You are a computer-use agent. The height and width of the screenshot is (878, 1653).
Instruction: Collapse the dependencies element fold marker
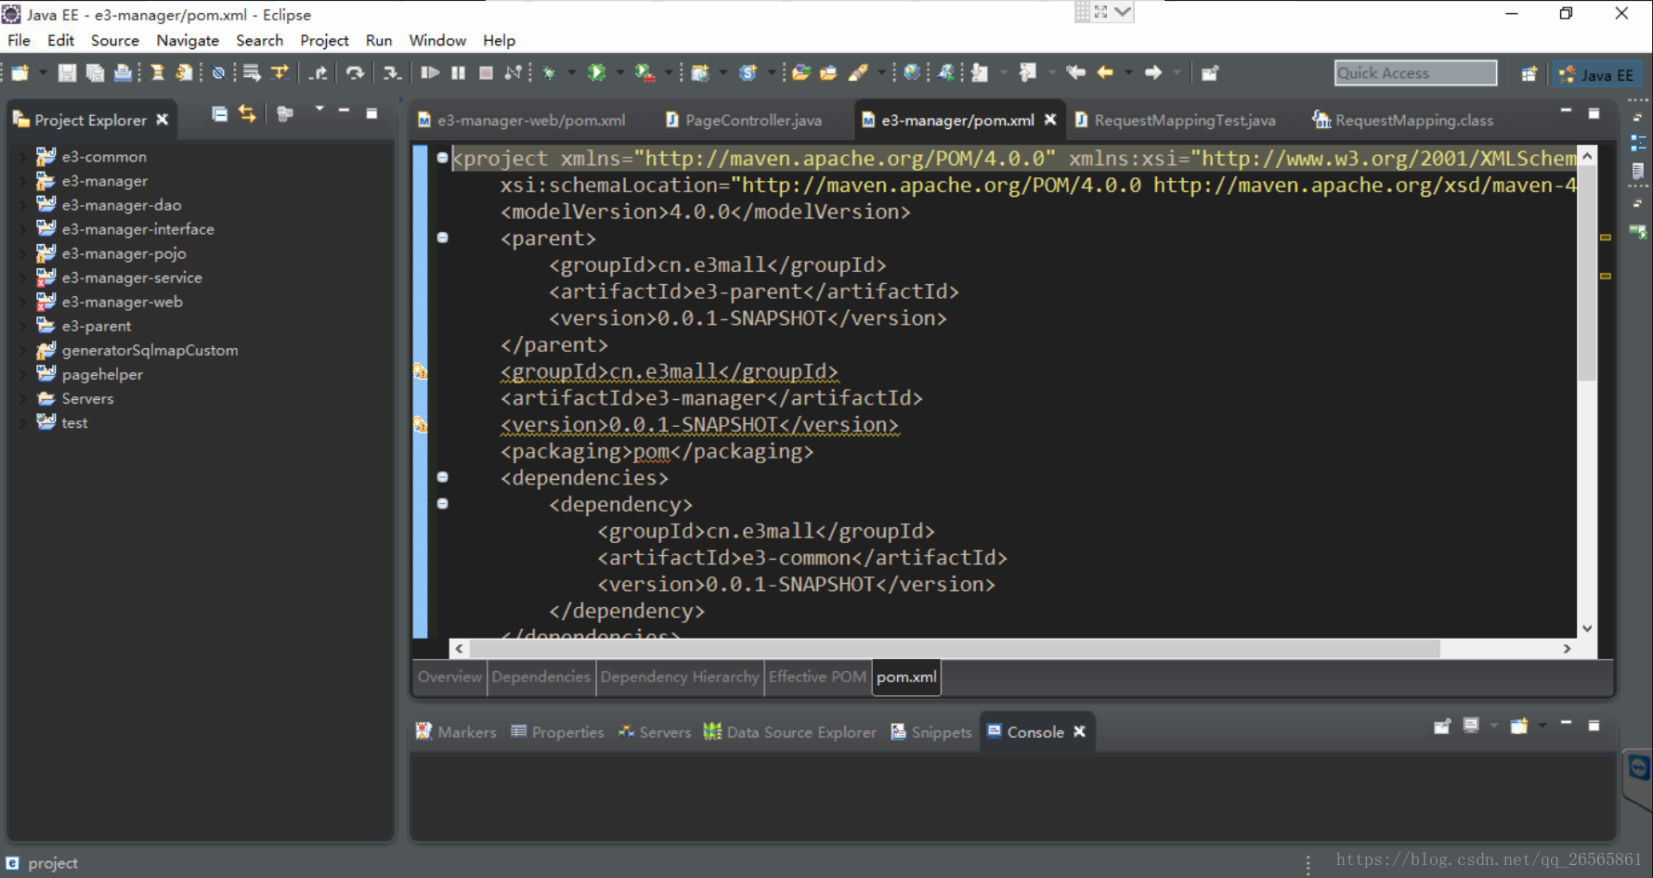[443, 477]
